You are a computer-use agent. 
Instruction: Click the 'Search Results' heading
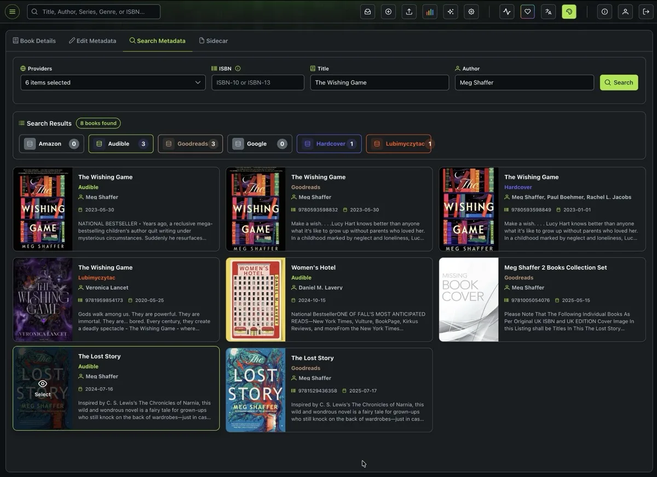tap(49, 123)
